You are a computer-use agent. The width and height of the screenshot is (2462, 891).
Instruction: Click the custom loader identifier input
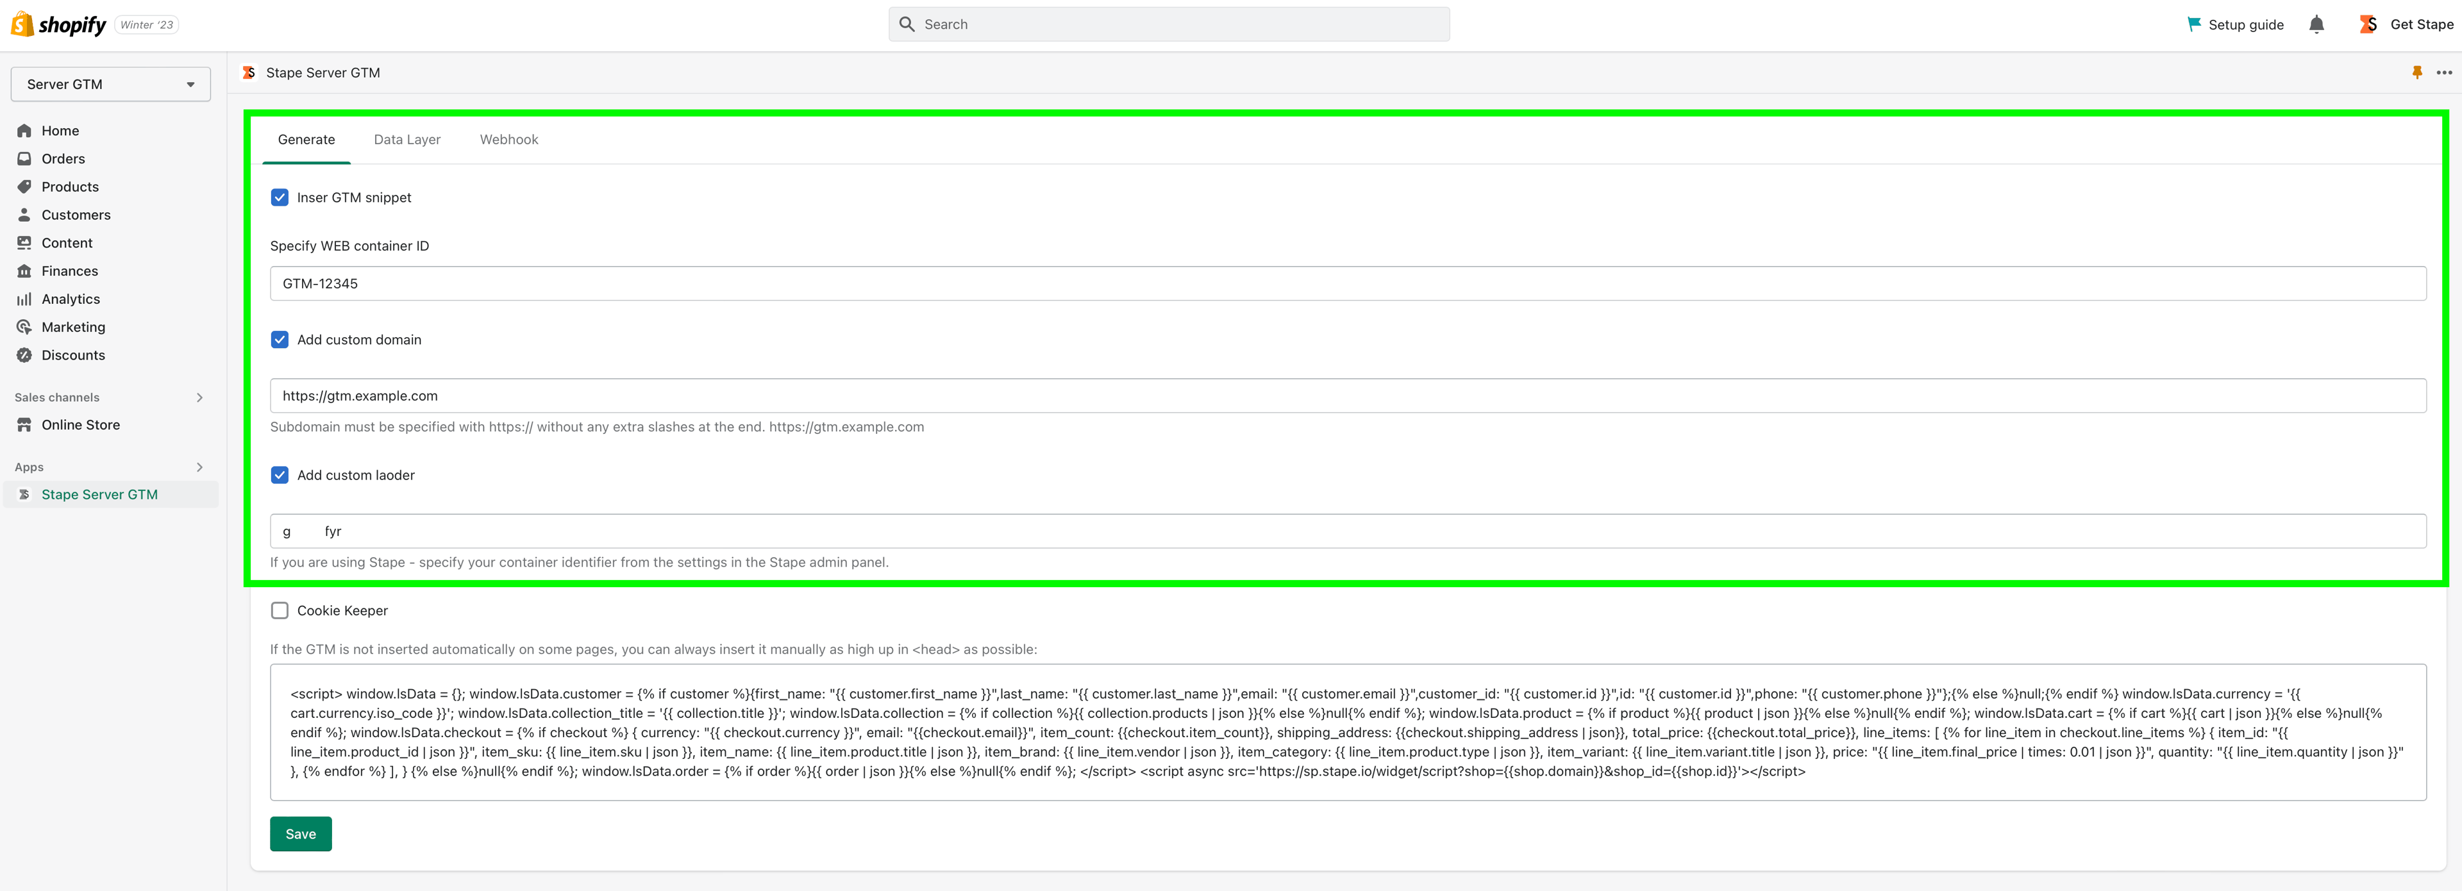(1348, 531)
